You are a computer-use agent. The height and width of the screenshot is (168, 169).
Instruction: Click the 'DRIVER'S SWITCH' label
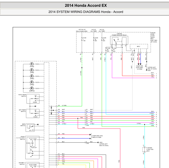pos(22,163)
